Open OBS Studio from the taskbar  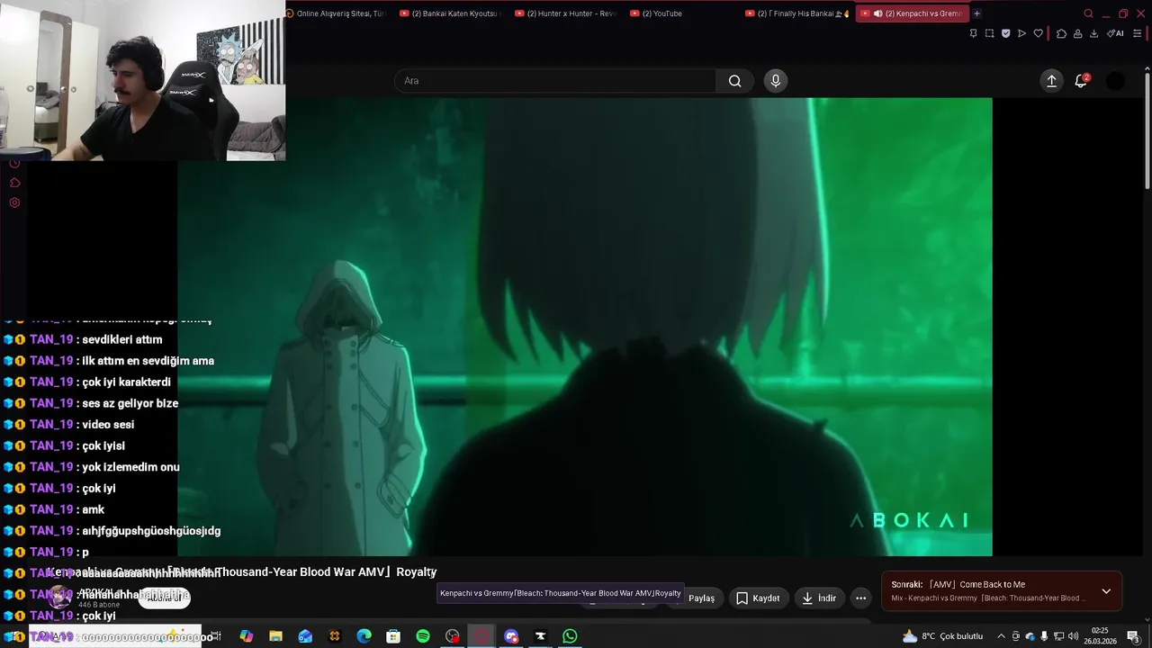[452, 636]
